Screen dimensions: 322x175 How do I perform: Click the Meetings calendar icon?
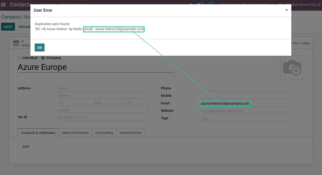point(16,43)
